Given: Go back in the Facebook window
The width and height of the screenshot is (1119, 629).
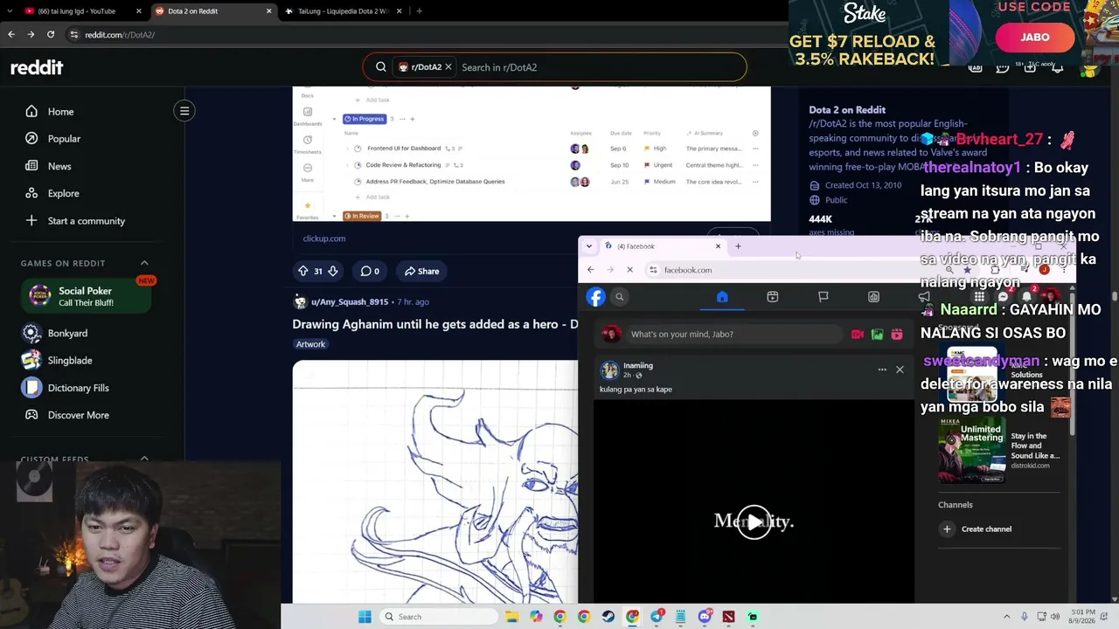Looking at the screenshot, I should [591, 270].
